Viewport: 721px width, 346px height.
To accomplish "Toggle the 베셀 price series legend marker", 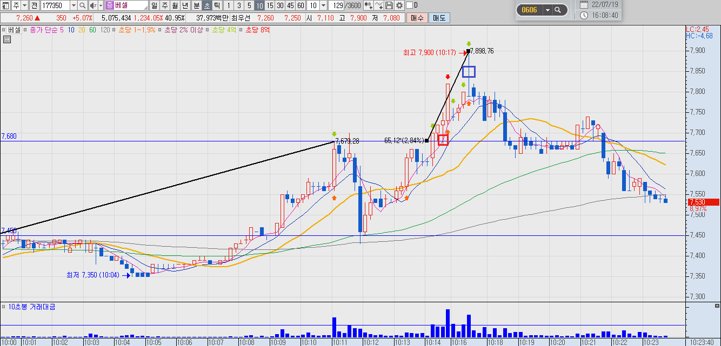I will 4,30.
